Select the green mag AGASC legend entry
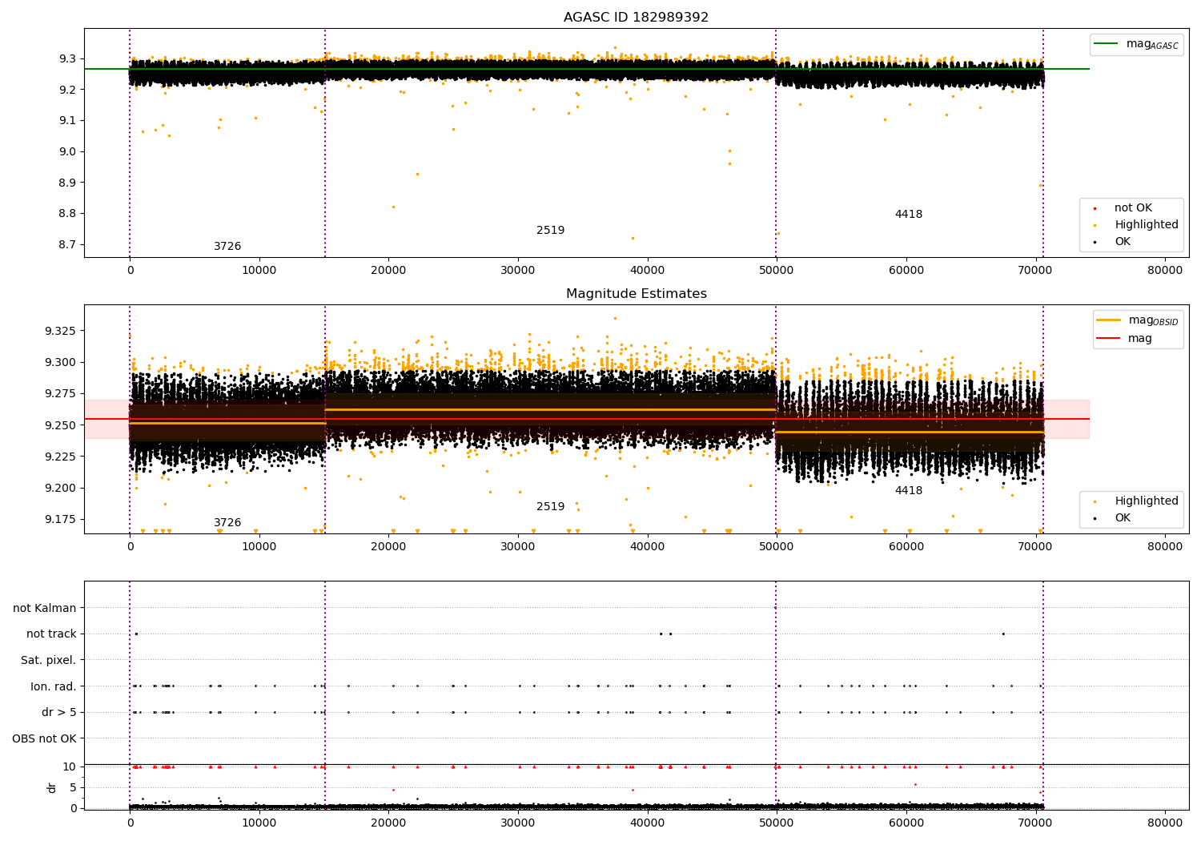This screenshot has width=1201, height=841. (x=1135, y=44)
